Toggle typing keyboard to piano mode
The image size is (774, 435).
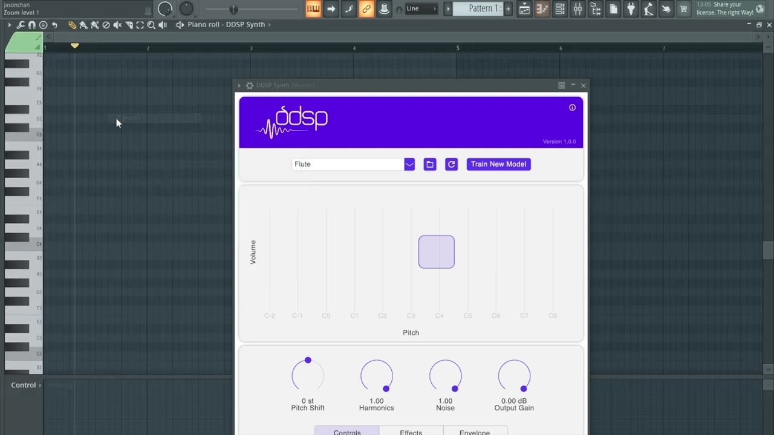pyautogui.click(x=313, y=8)
